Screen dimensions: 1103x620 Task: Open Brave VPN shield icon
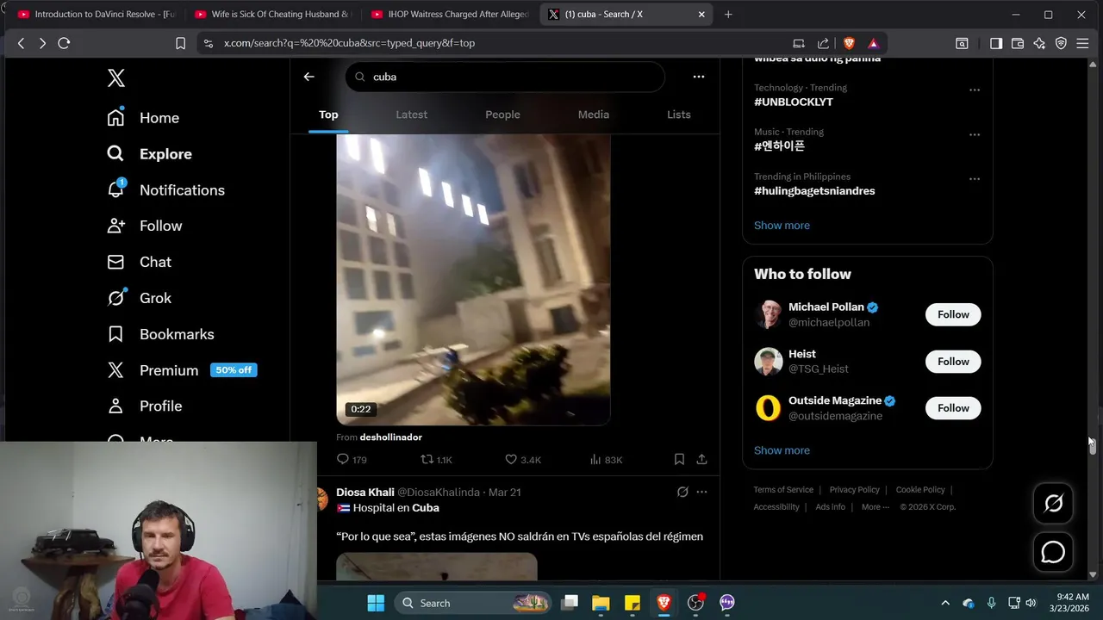tap(1061, 43)
